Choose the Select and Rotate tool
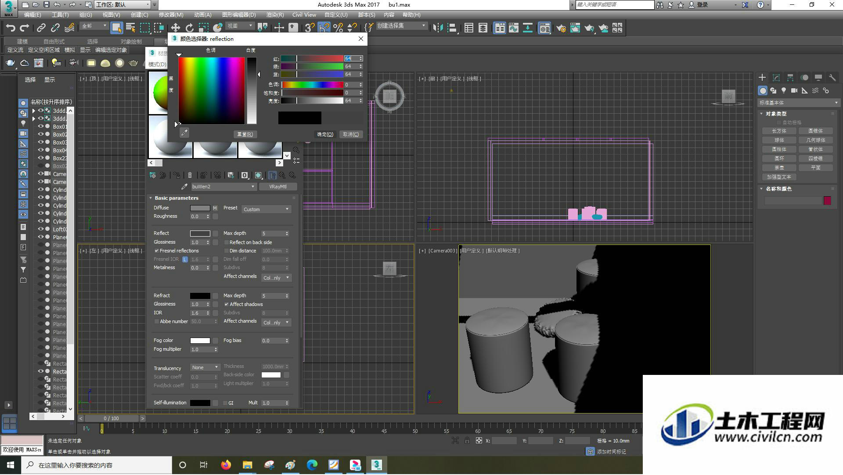Image resolution: width=843 pixels, height=475 pixels. click(x=189, y=28)
